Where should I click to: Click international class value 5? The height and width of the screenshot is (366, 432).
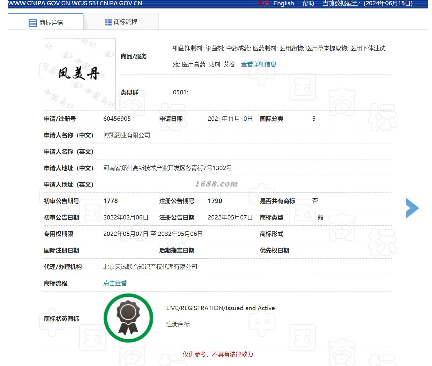click(314, 119)
